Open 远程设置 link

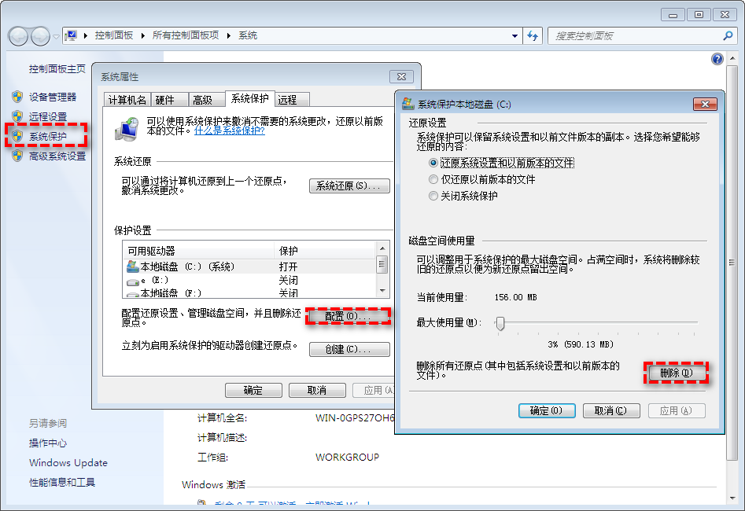click(x=47, y=116)
